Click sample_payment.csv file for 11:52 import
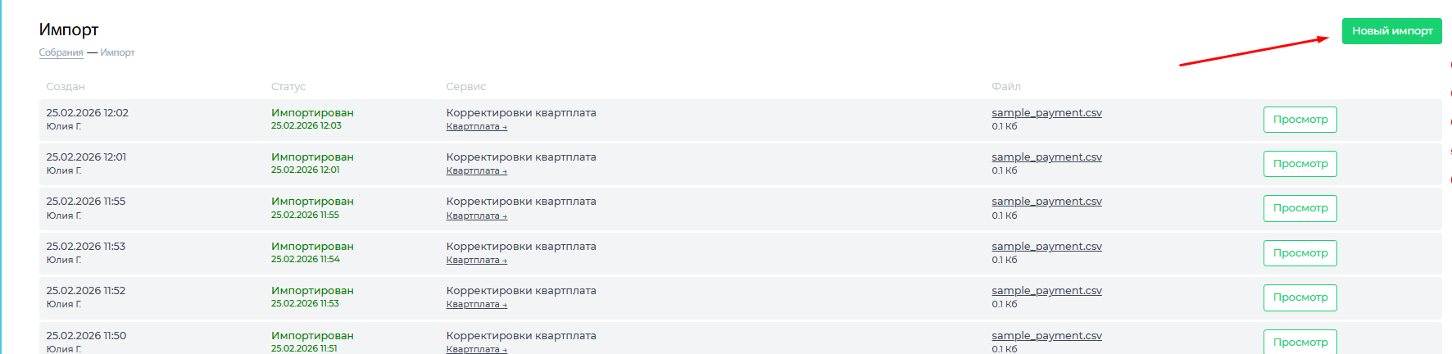 click(1046, 291)
